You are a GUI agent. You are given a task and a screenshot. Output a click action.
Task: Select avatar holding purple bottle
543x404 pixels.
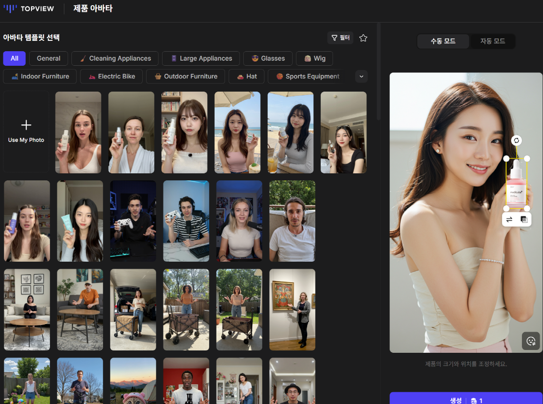27,221
